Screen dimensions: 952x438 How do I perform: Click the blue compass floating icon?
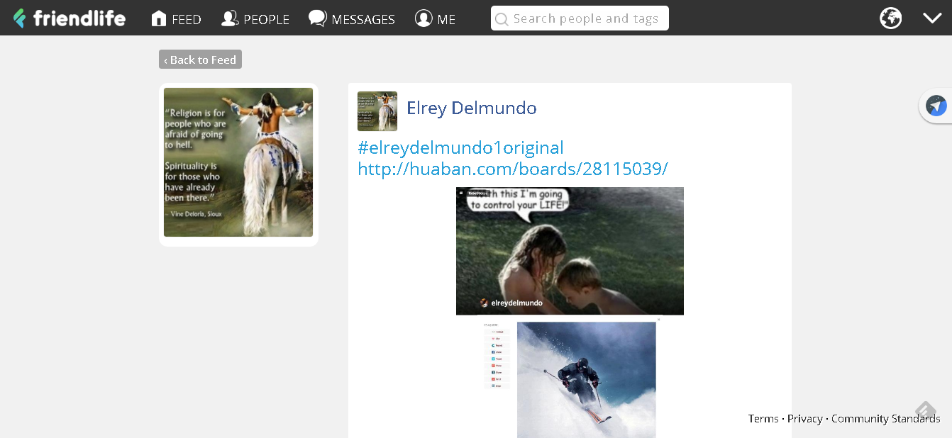[936, 106]
